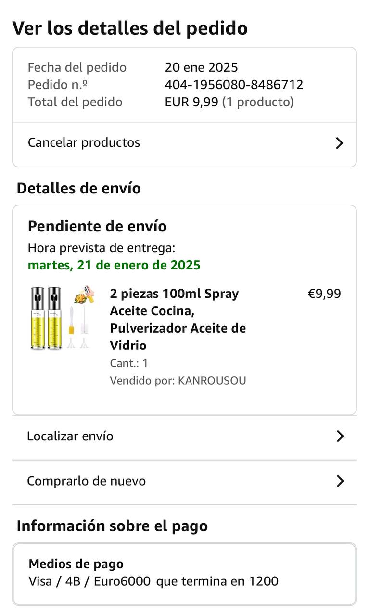Click the chevron arrow beside Comprarlo de nuevo
Image resolution: width=369 pixels, height=616 pixels.
coord(340,481)
